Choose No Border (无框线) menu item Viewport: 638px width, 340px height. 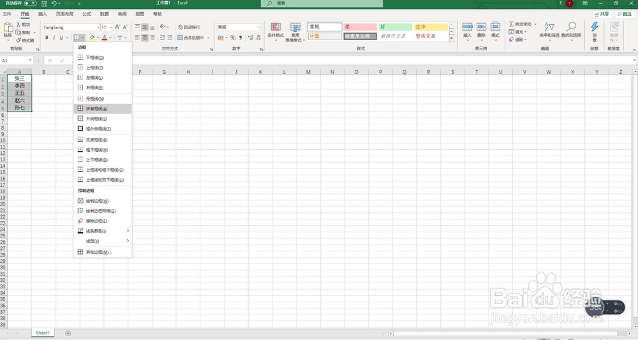(103, 98)
